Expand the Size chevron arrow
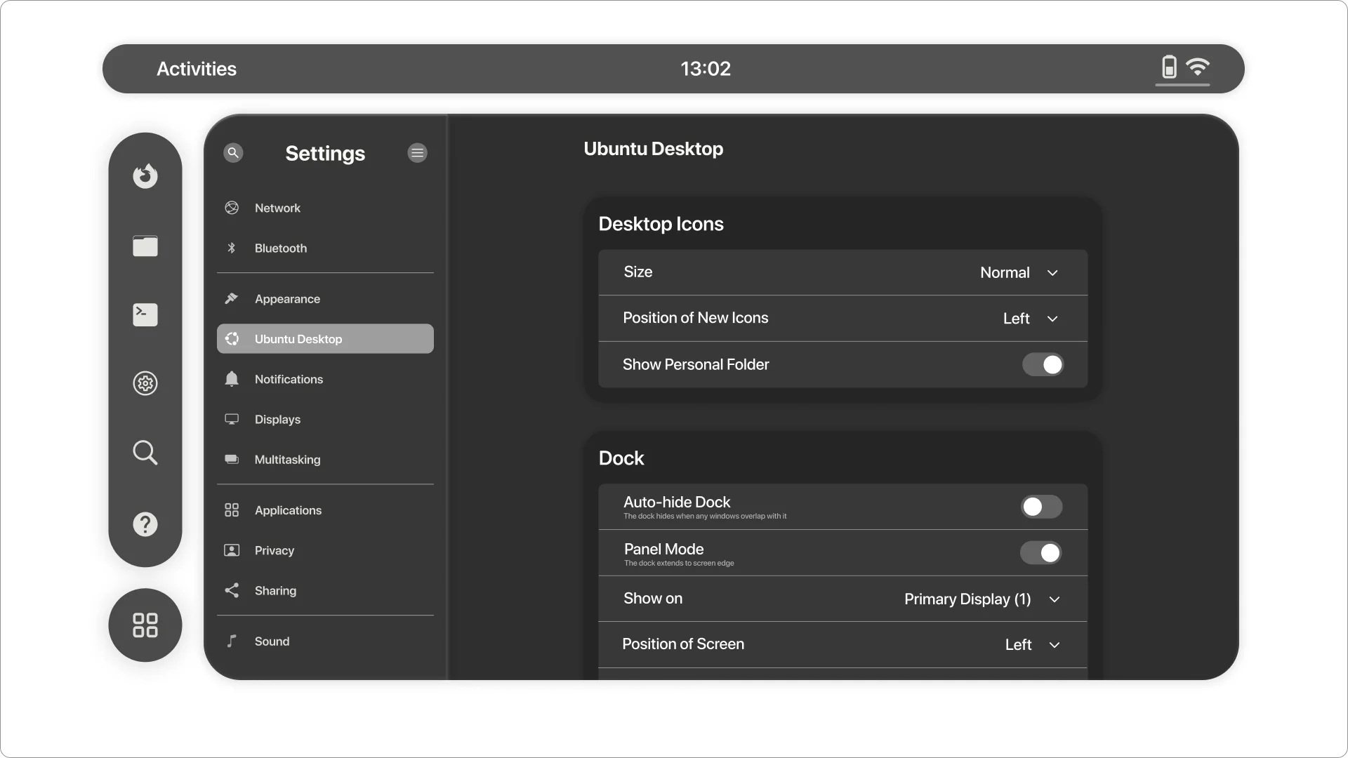Image resolution: width=1348 pixels, height=758 pixels. 1052,272
